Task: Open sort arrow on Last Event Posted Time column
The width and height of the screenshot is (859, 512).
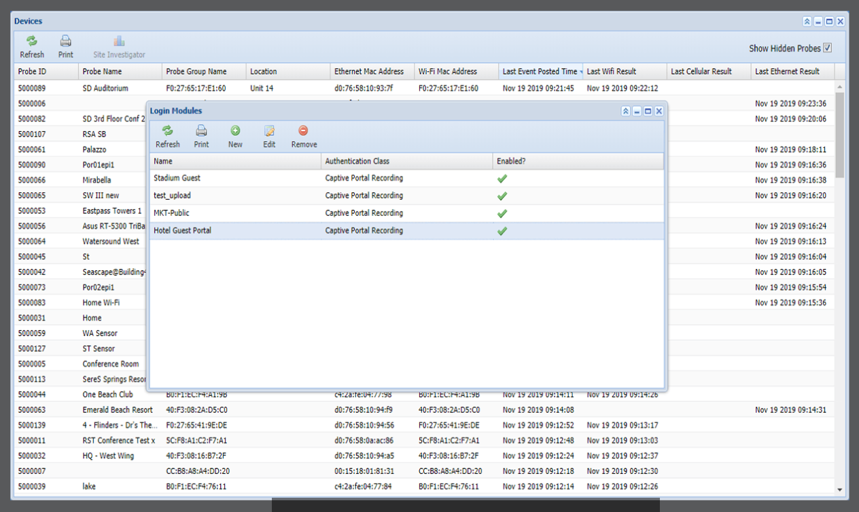Action: (581, 72)
